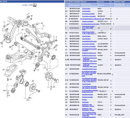Open the Spurstange link
Viewport: 130px width, 118px height.
(86, 84)
